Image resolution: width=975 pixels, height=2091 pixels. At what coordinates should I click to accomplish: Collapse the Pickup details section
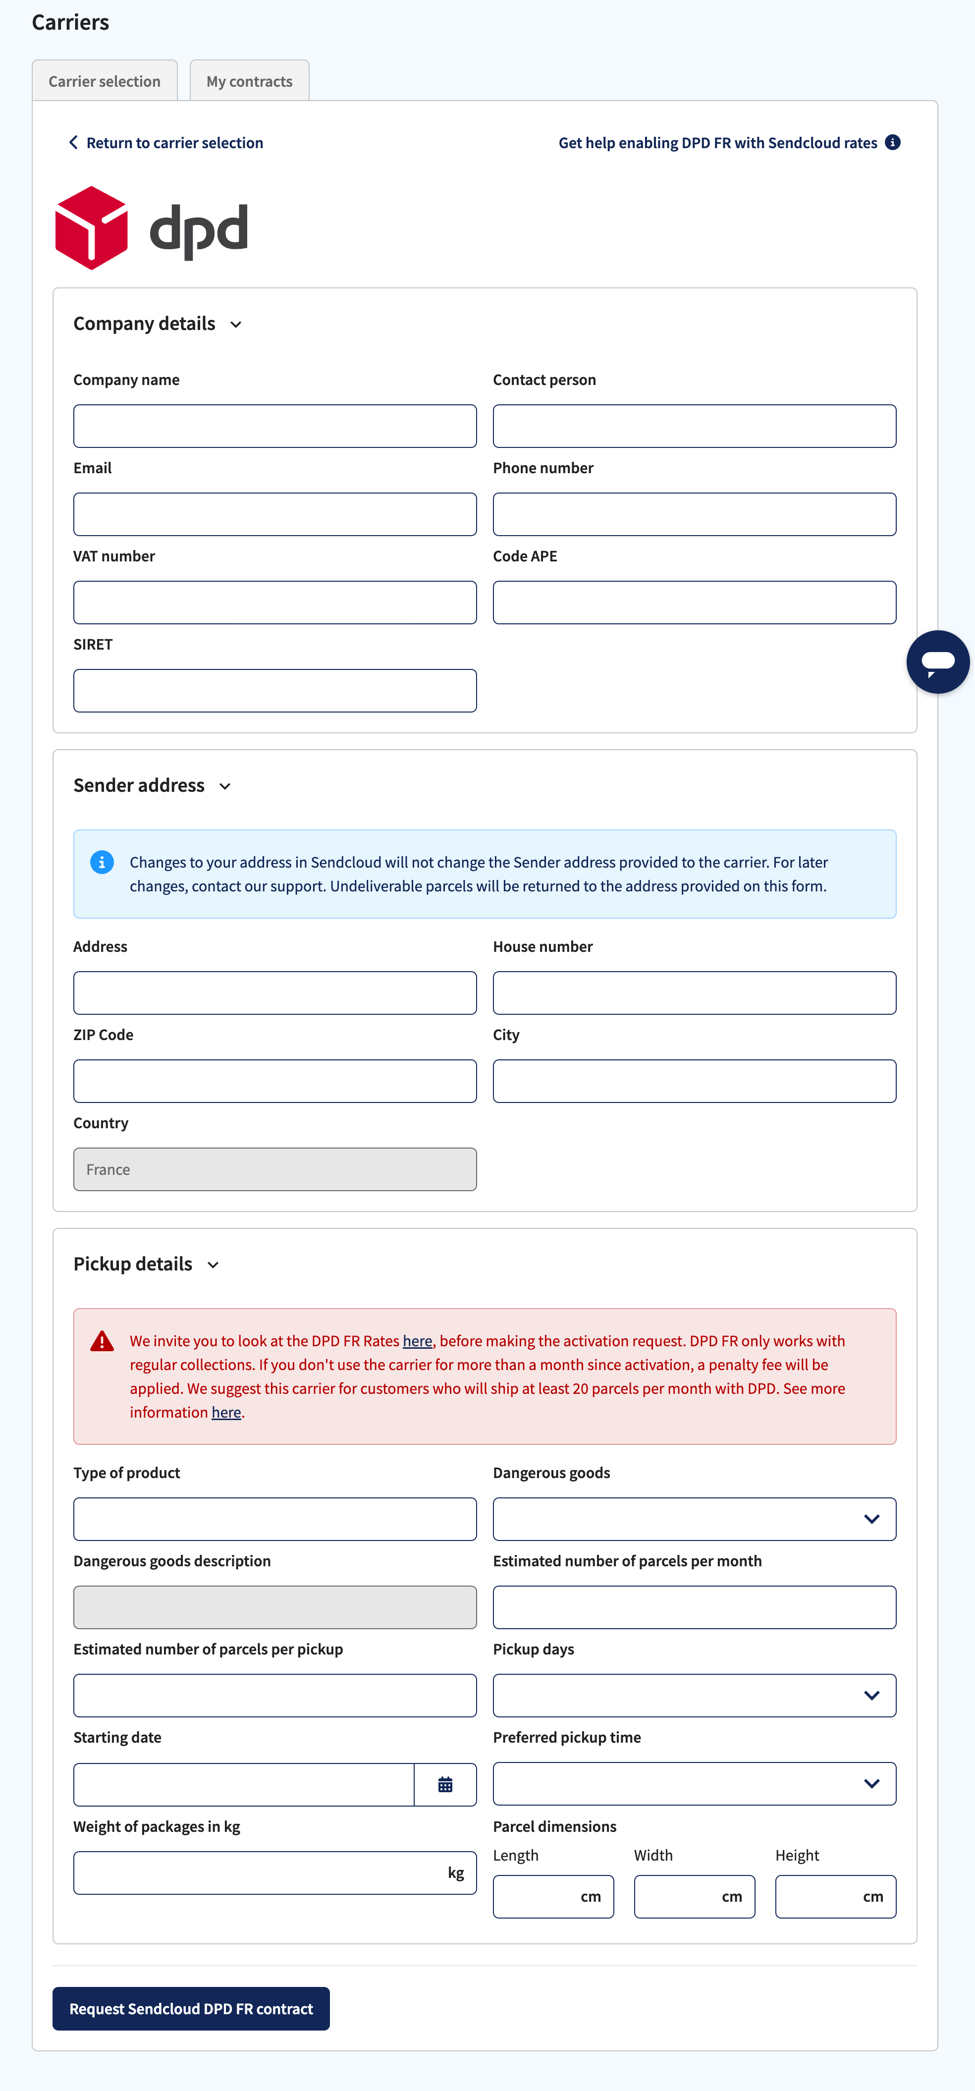coord(214,1265)
